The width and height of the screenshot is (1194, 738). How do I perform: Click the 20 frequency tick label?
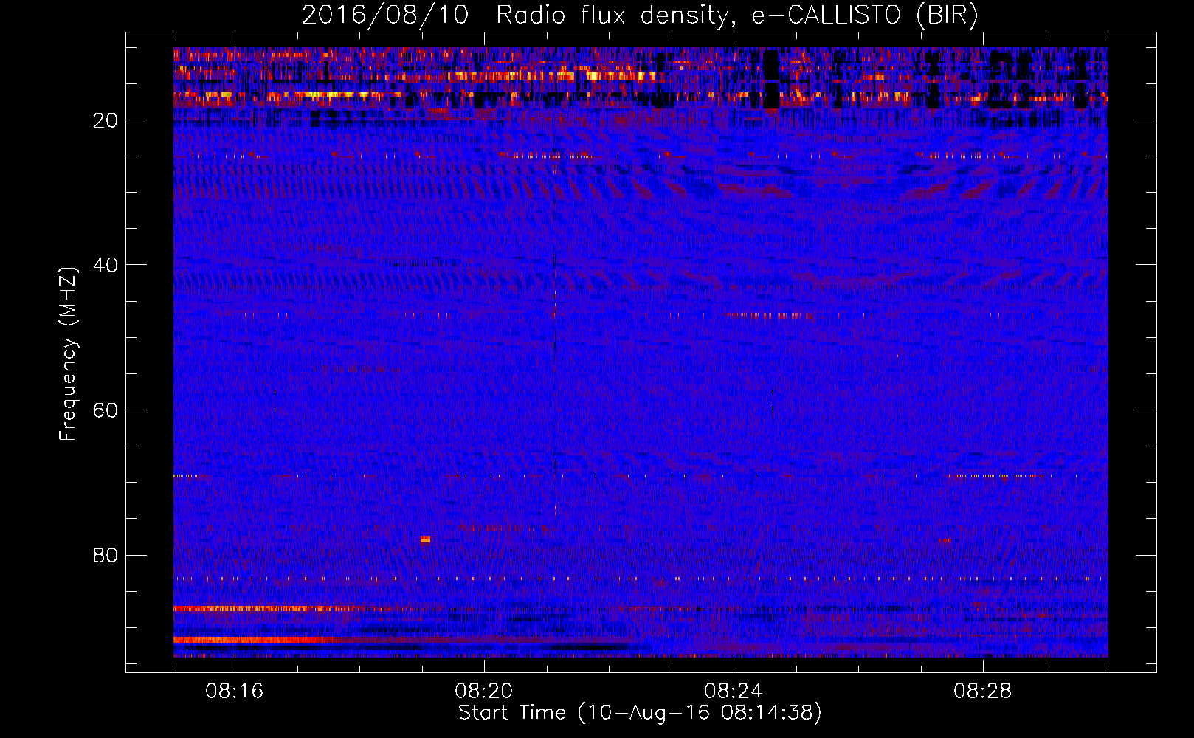(106, 120)
